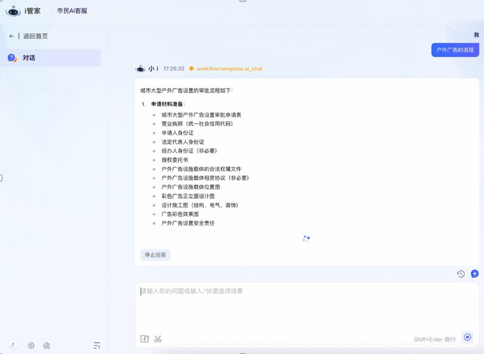
Task: Switch to the 市民AI客服 tab
Action: point(71,10)
